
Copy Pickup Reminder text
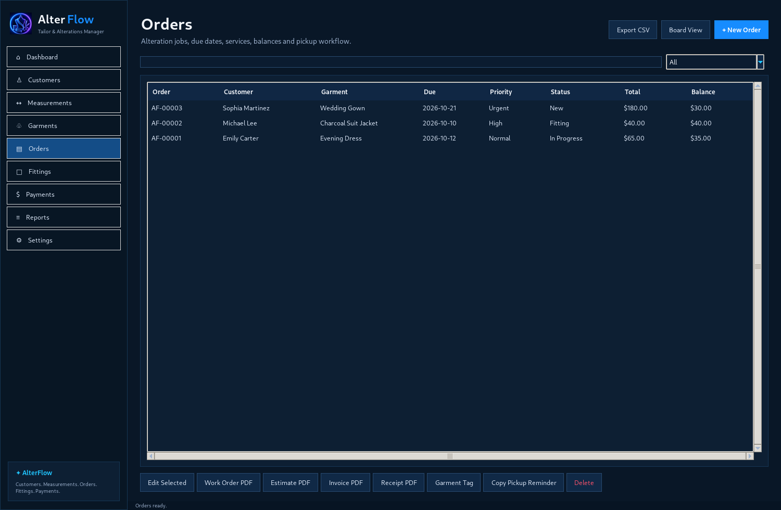click(524, 482)
